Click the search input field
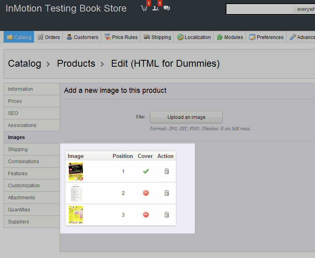315x258 pixels. 260,9
